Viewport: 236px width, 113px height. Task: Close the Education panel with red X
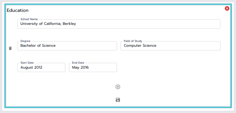[x=227, y=9]
